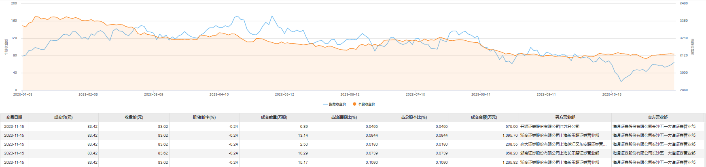Screen dimensions: 706x167
Task: Click the 光大证券 buyer branch entry
Action: click(x=563, y=144)
